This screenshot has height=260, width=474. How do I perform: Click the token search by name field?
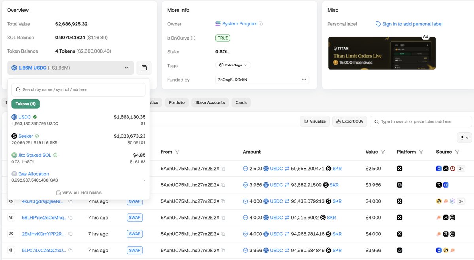coord(79,90)
